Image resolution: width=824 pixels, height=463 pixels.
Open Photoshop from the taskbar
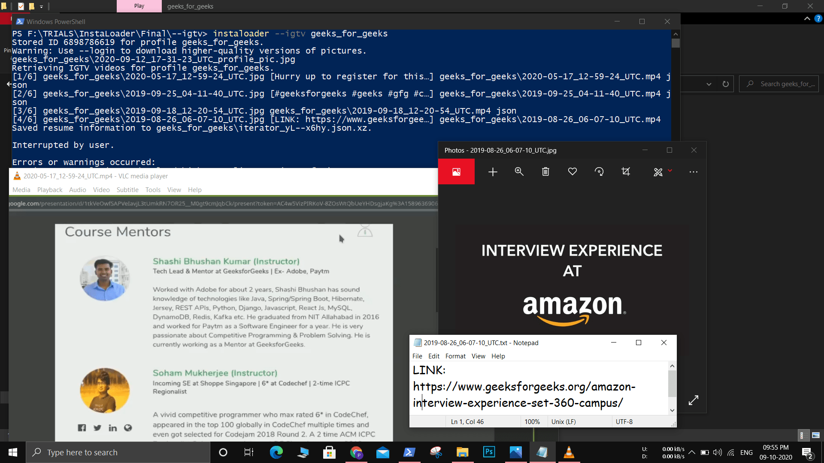click(x=489, y=452)
